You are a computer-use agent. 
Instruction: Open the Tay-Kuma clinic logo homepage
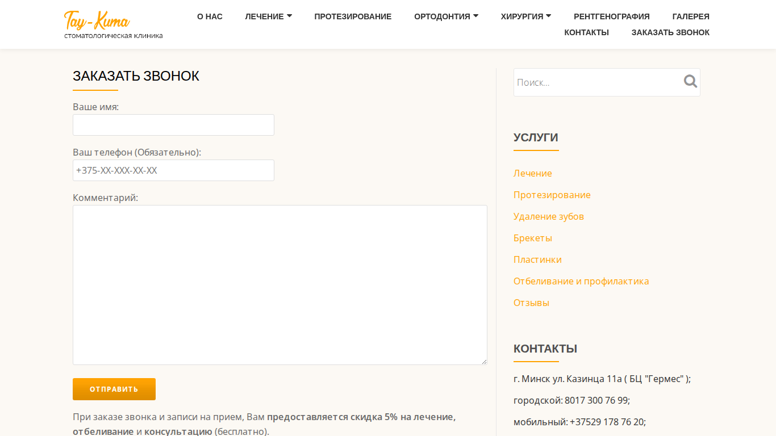point(114,25)
